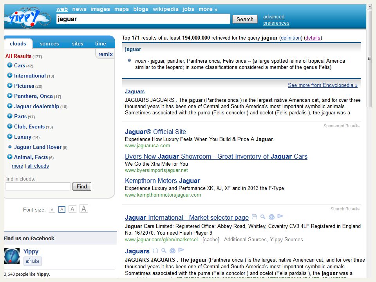Image resolution: width=376 pixels, height=282 pixels.
Task: Click the find in clouds text field
Action: (x=38, y=186)
